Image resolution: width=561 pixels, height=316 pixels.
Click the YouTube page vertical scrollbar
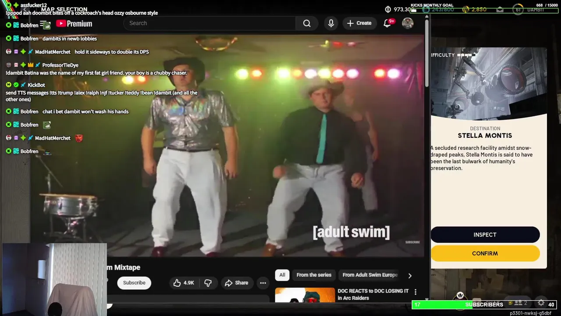(427, 53)
